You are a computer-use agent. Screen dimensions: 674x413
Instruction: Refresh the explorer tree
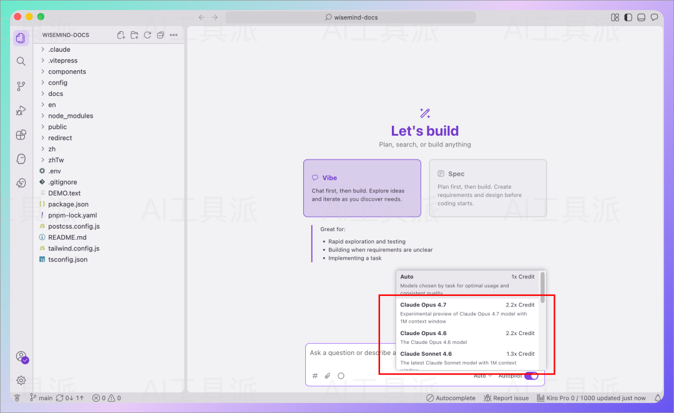coord(147,35)
